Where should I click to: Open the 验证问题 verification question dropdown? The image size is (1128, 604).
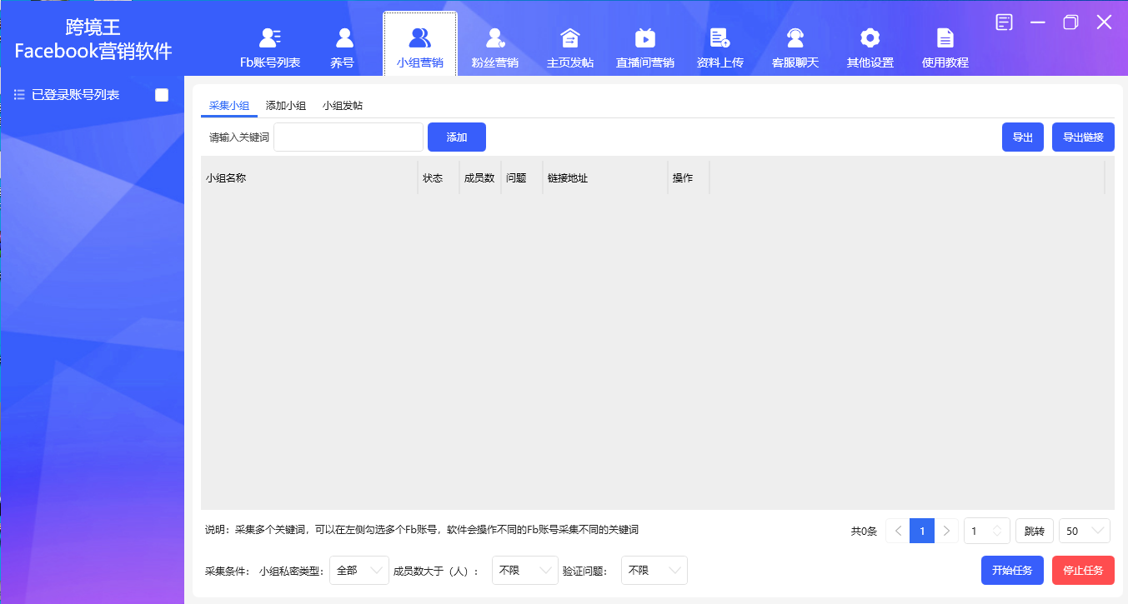(654, 570)
